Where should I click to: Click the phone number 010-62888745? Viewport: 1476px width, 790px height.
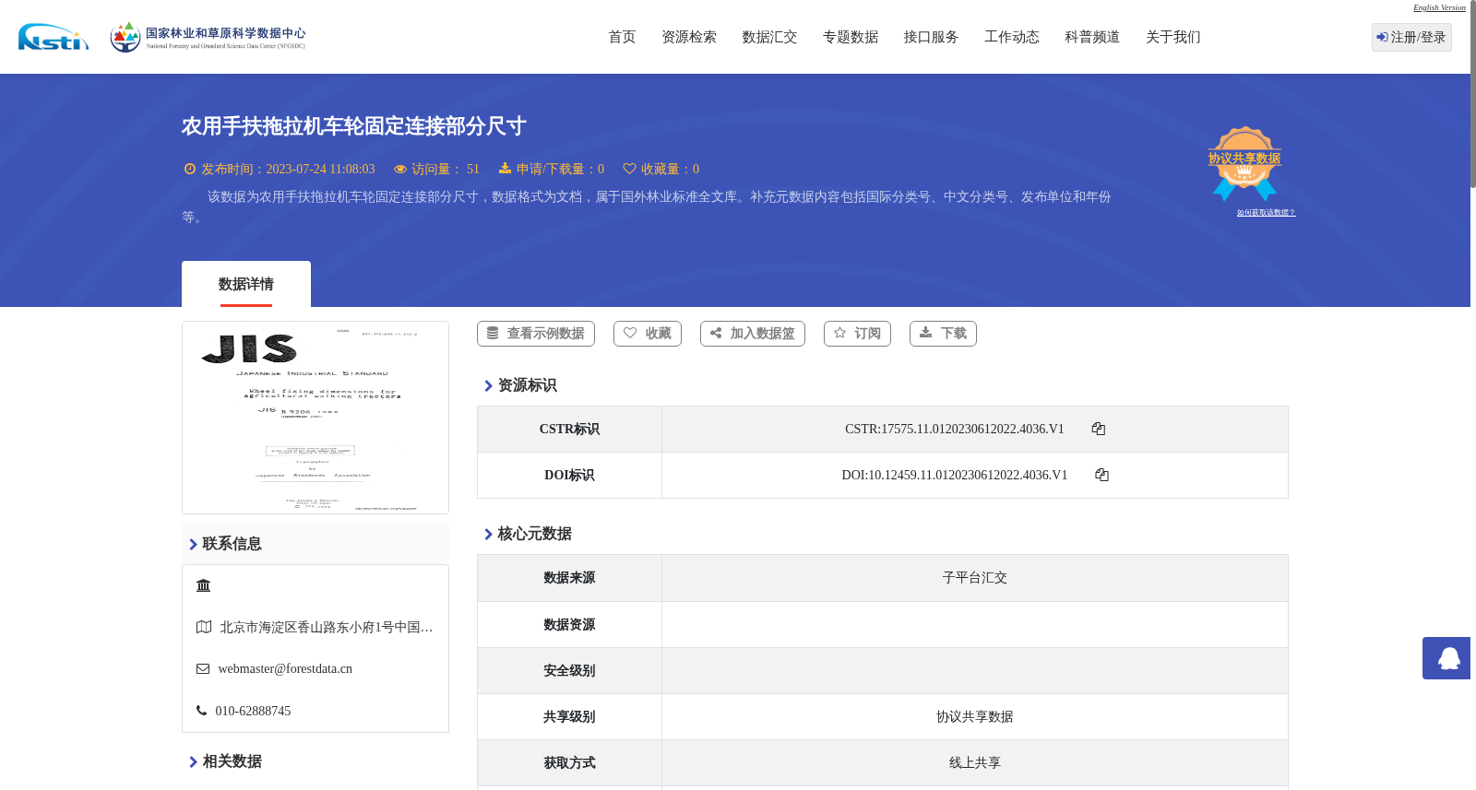point(253,711)
